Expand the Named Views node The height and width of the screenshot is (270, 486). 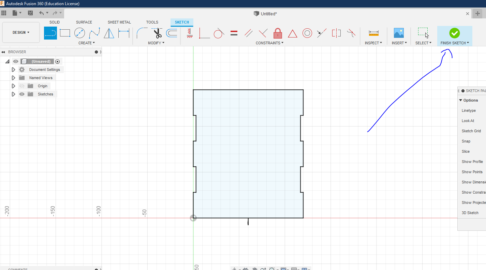pyautogui.click(x=14, y=78)
